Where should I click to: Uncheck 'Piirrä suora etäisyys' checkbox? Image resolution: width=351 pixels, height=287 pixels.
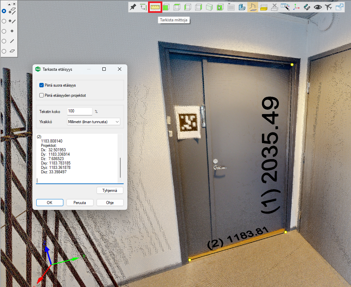point(42,85)
